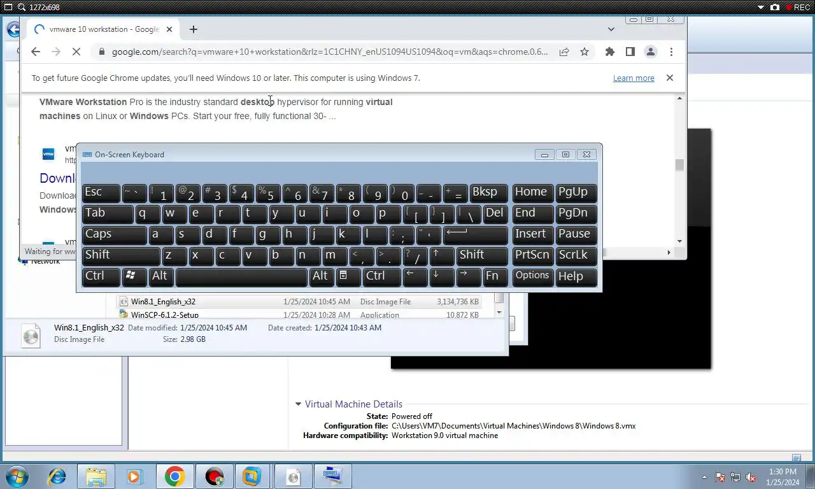Click the Learn more link in update banner

634,78
